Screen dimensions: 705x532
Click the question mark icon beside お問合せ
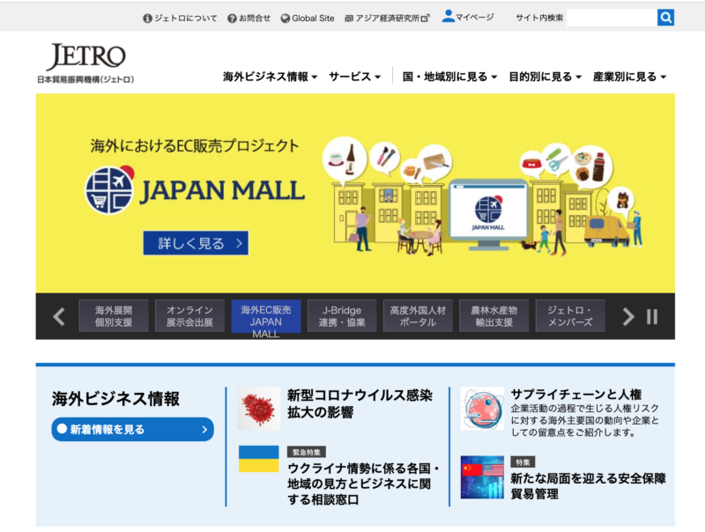(x=232, y=18)
